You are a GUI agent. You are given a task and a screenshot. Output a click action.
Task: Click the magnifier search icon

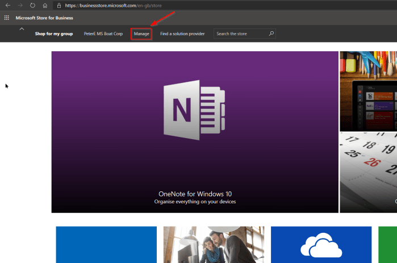coord(271,34)
